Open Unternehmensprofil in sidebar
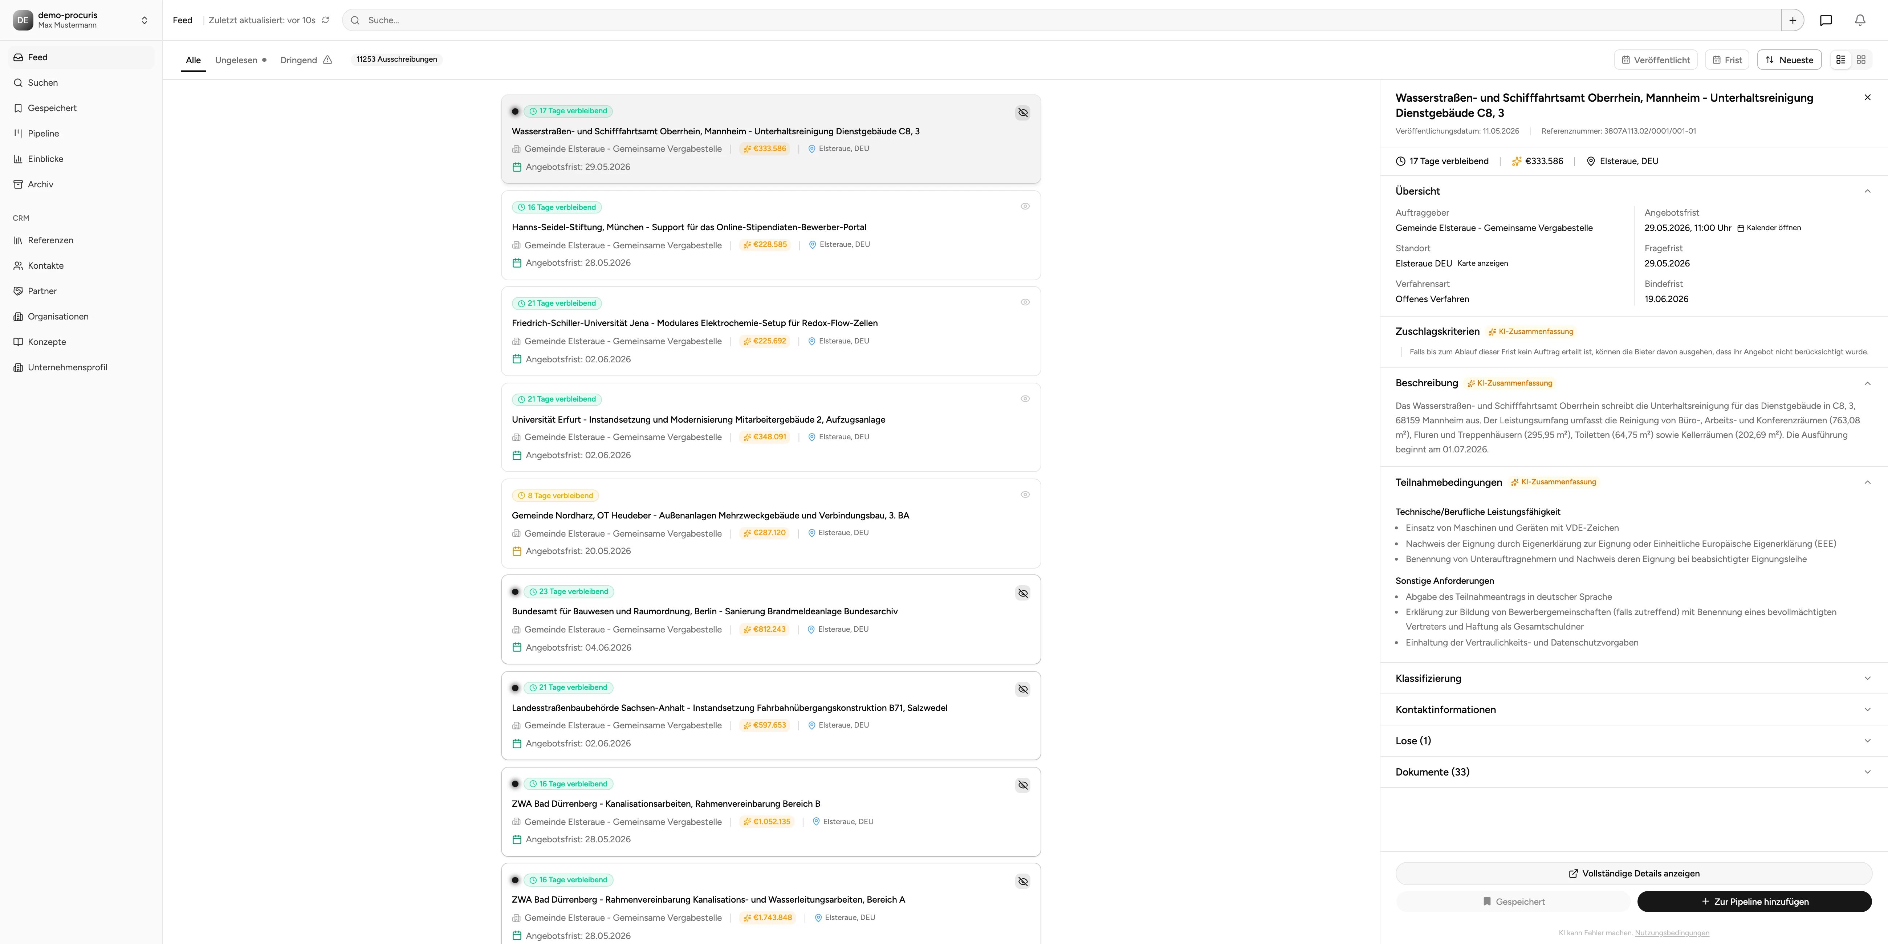The image size is (1888, 944). click(81, 367)
